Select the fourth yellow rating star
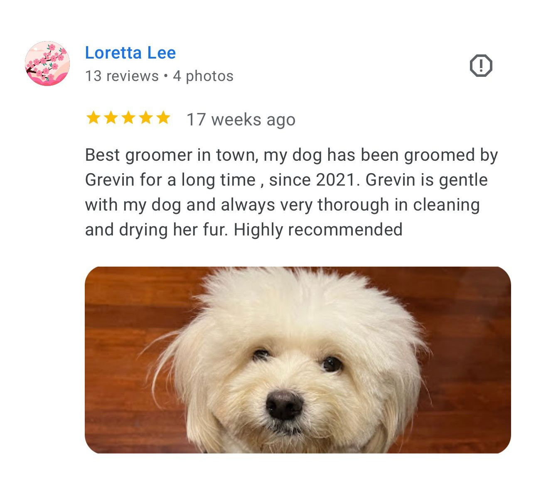 click(x=145, y=118)
